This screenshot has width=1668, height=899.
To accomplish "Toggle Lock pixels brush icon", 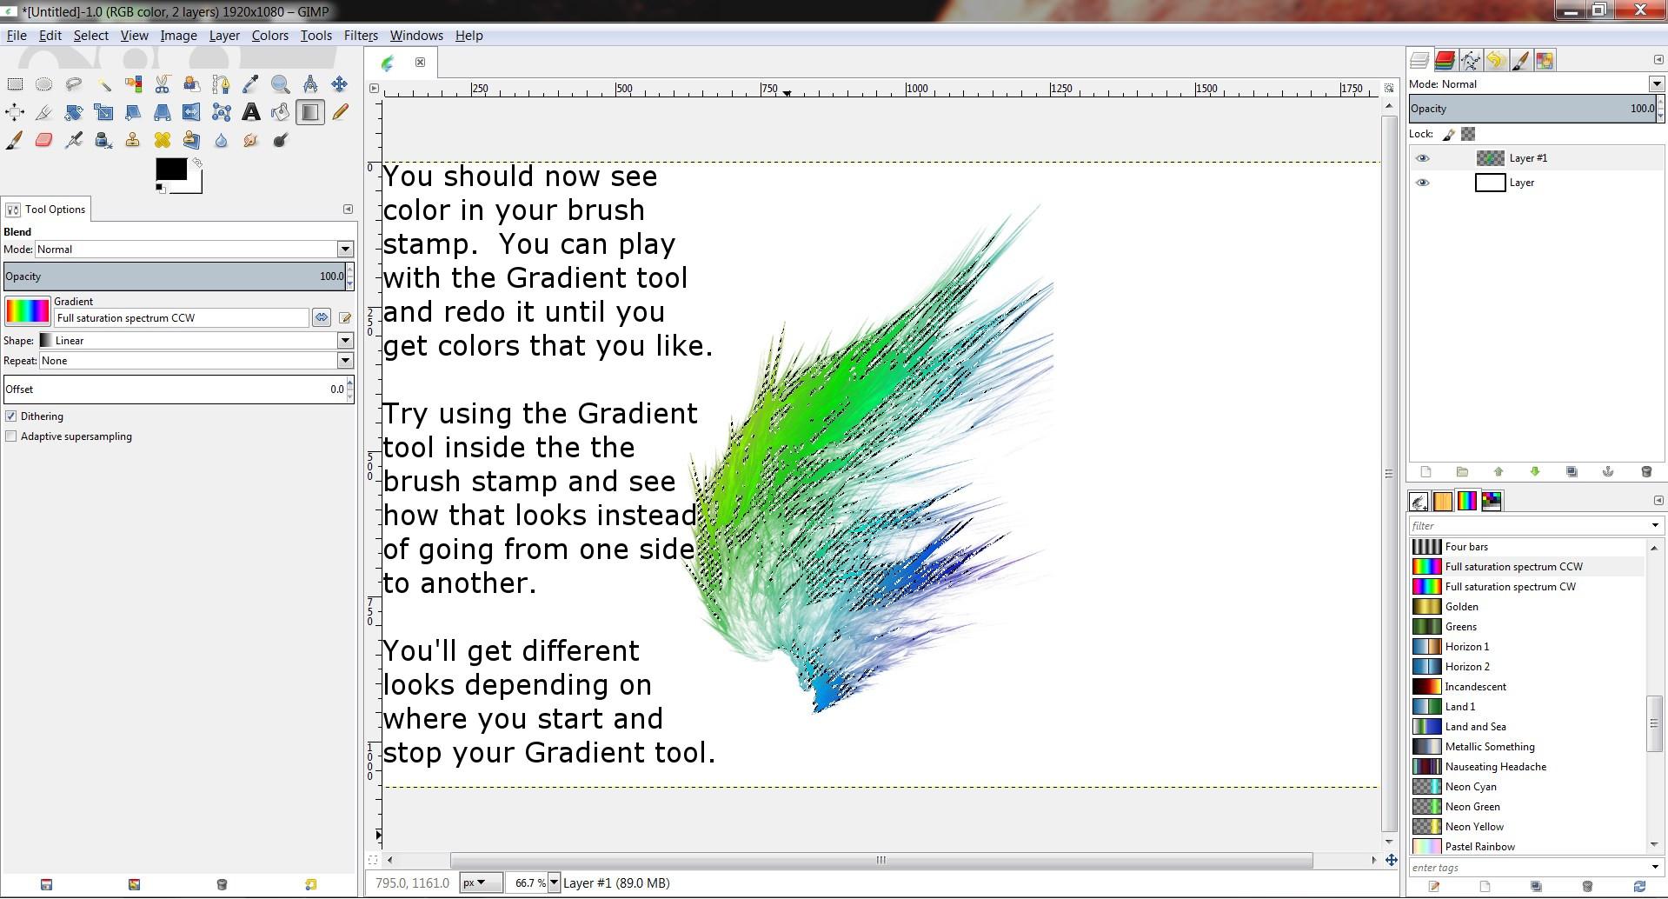I will coord(1448,134).
